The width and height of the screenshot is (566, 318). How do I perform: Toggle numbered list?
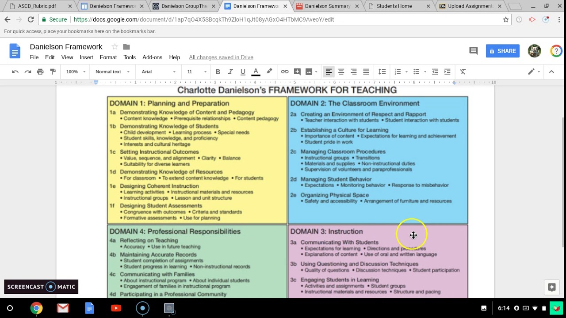398,72
